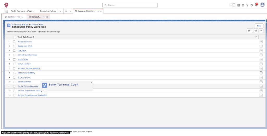The image size is (267, 136).
Task: Switch to the Scheduling Policies navigation tab
Action: (x=48, y=11)
